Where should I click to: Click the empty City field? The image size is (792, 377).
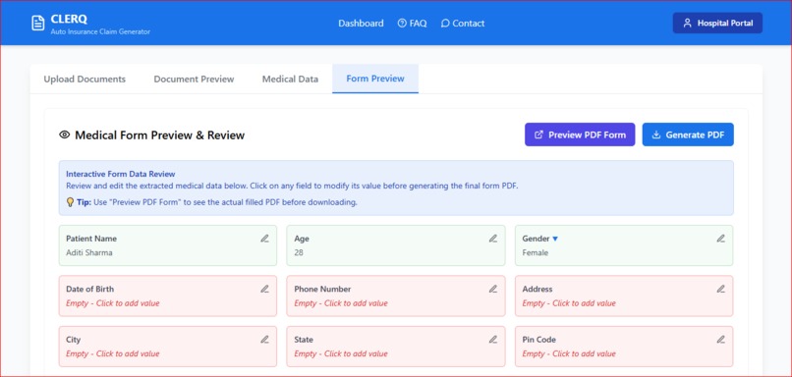click(168, 347)
